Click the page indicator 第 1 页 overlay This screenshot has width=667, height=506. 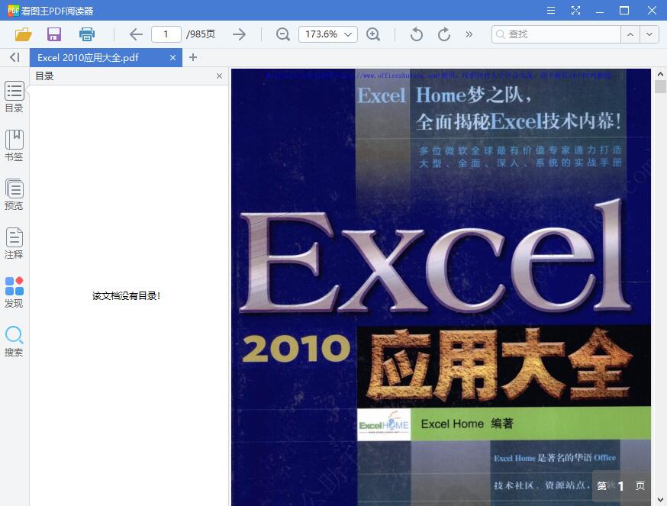pos(620,485)
